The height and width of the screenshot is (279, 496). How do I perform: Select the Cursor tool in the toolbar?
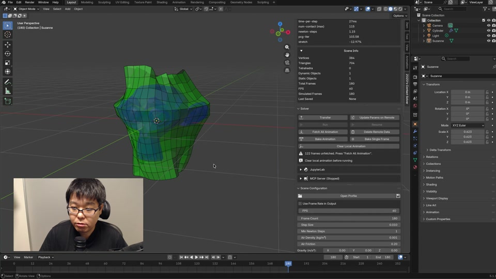click(x=8, y=35)
